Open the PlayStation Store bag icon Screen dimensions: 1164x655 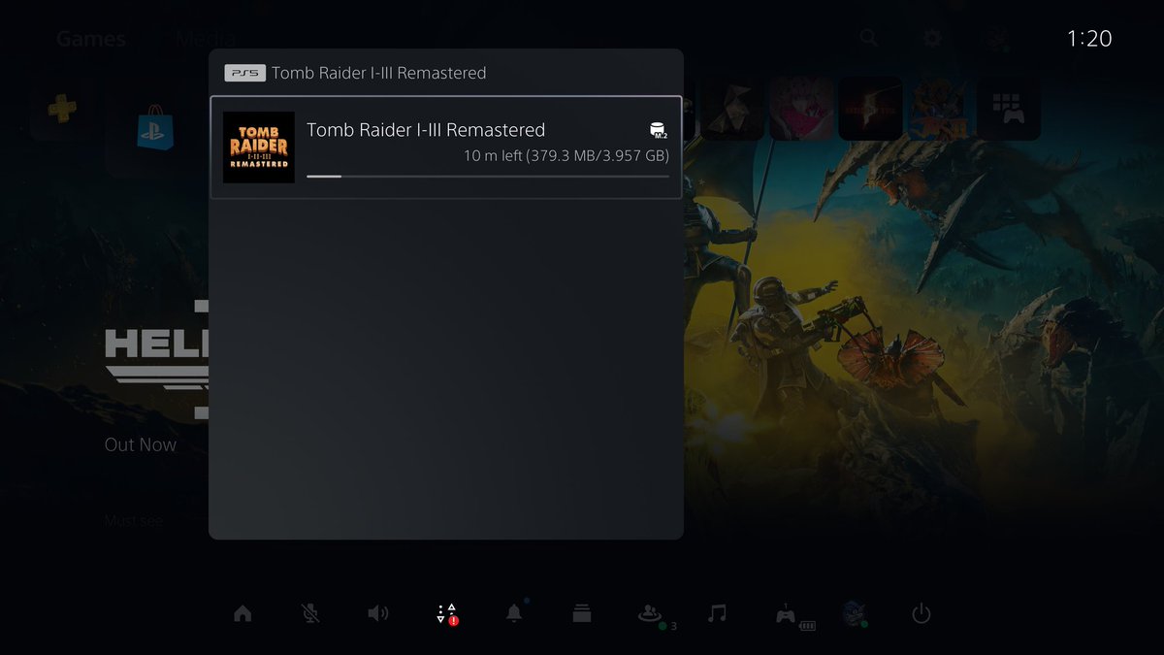tap(155, 127)
